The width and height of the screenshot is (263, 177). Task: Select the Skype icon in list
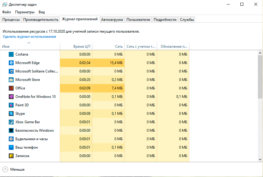11,114
